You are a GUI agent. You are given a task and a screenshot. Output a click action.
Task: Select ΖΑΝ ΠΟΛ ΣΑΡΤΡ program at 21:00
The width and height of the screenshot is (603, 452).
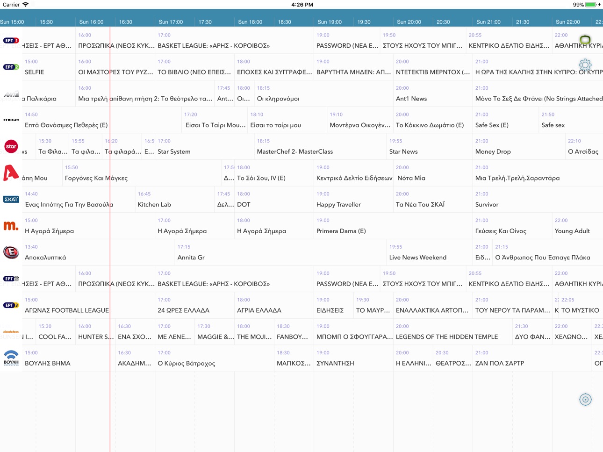[x=532, y=359]
